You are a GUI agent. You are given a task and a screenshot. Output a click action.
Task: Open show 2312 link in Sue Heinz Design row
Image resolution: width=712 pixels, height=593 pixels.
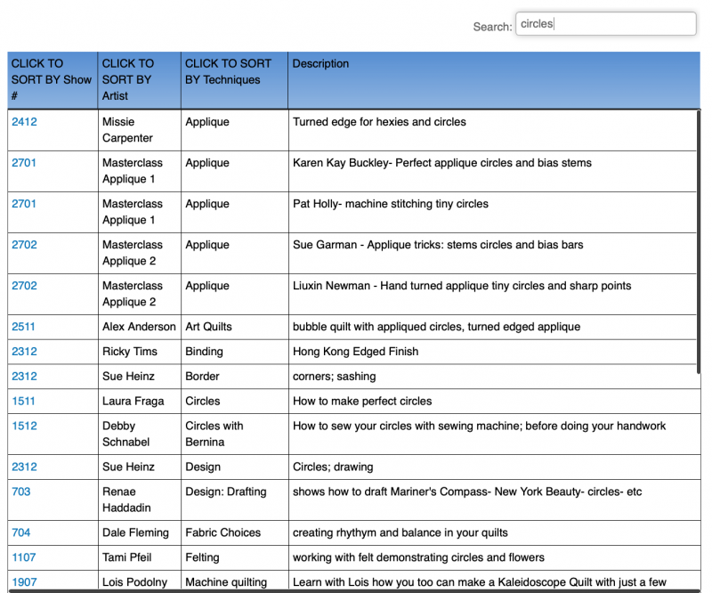(24, 467)
